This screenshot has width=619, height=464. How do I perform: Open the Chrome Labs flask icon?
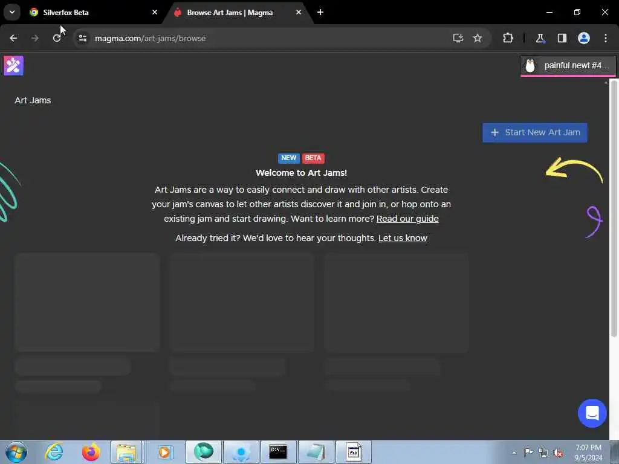pos(540,38)
